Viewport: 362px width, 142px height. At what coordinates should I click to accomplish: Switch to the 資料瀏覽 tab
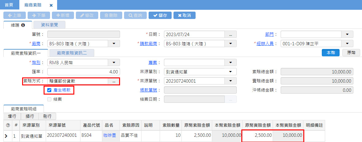click(49, 25)
